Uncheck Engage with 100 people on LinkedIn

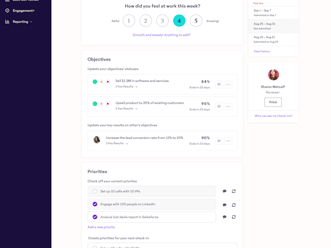tap(95, 204)
